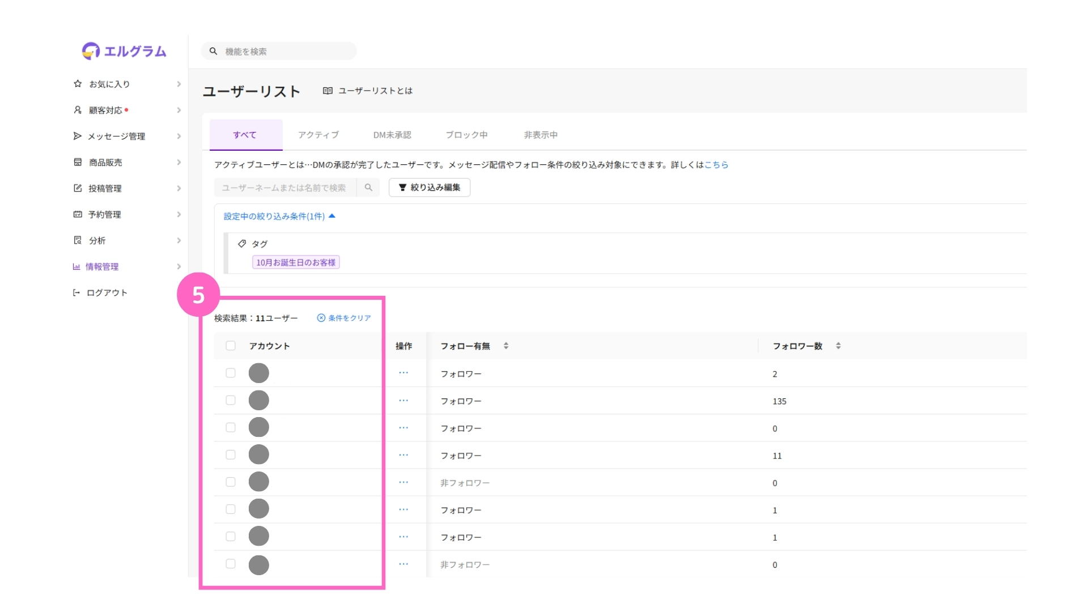This screenshot has width=1088, height=612.
Task: Open the DM未承認 tab
Action: pyautogui.click(x=392, y=135)
